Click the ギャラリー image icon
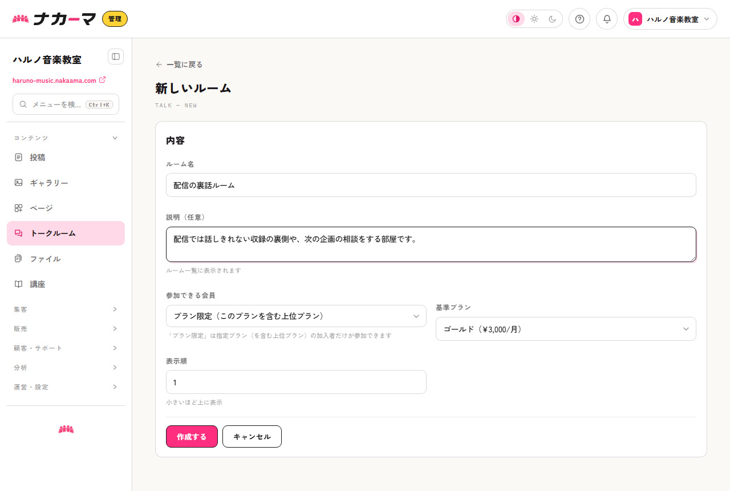Screen dimensions: 730x491 pos(19,183)
